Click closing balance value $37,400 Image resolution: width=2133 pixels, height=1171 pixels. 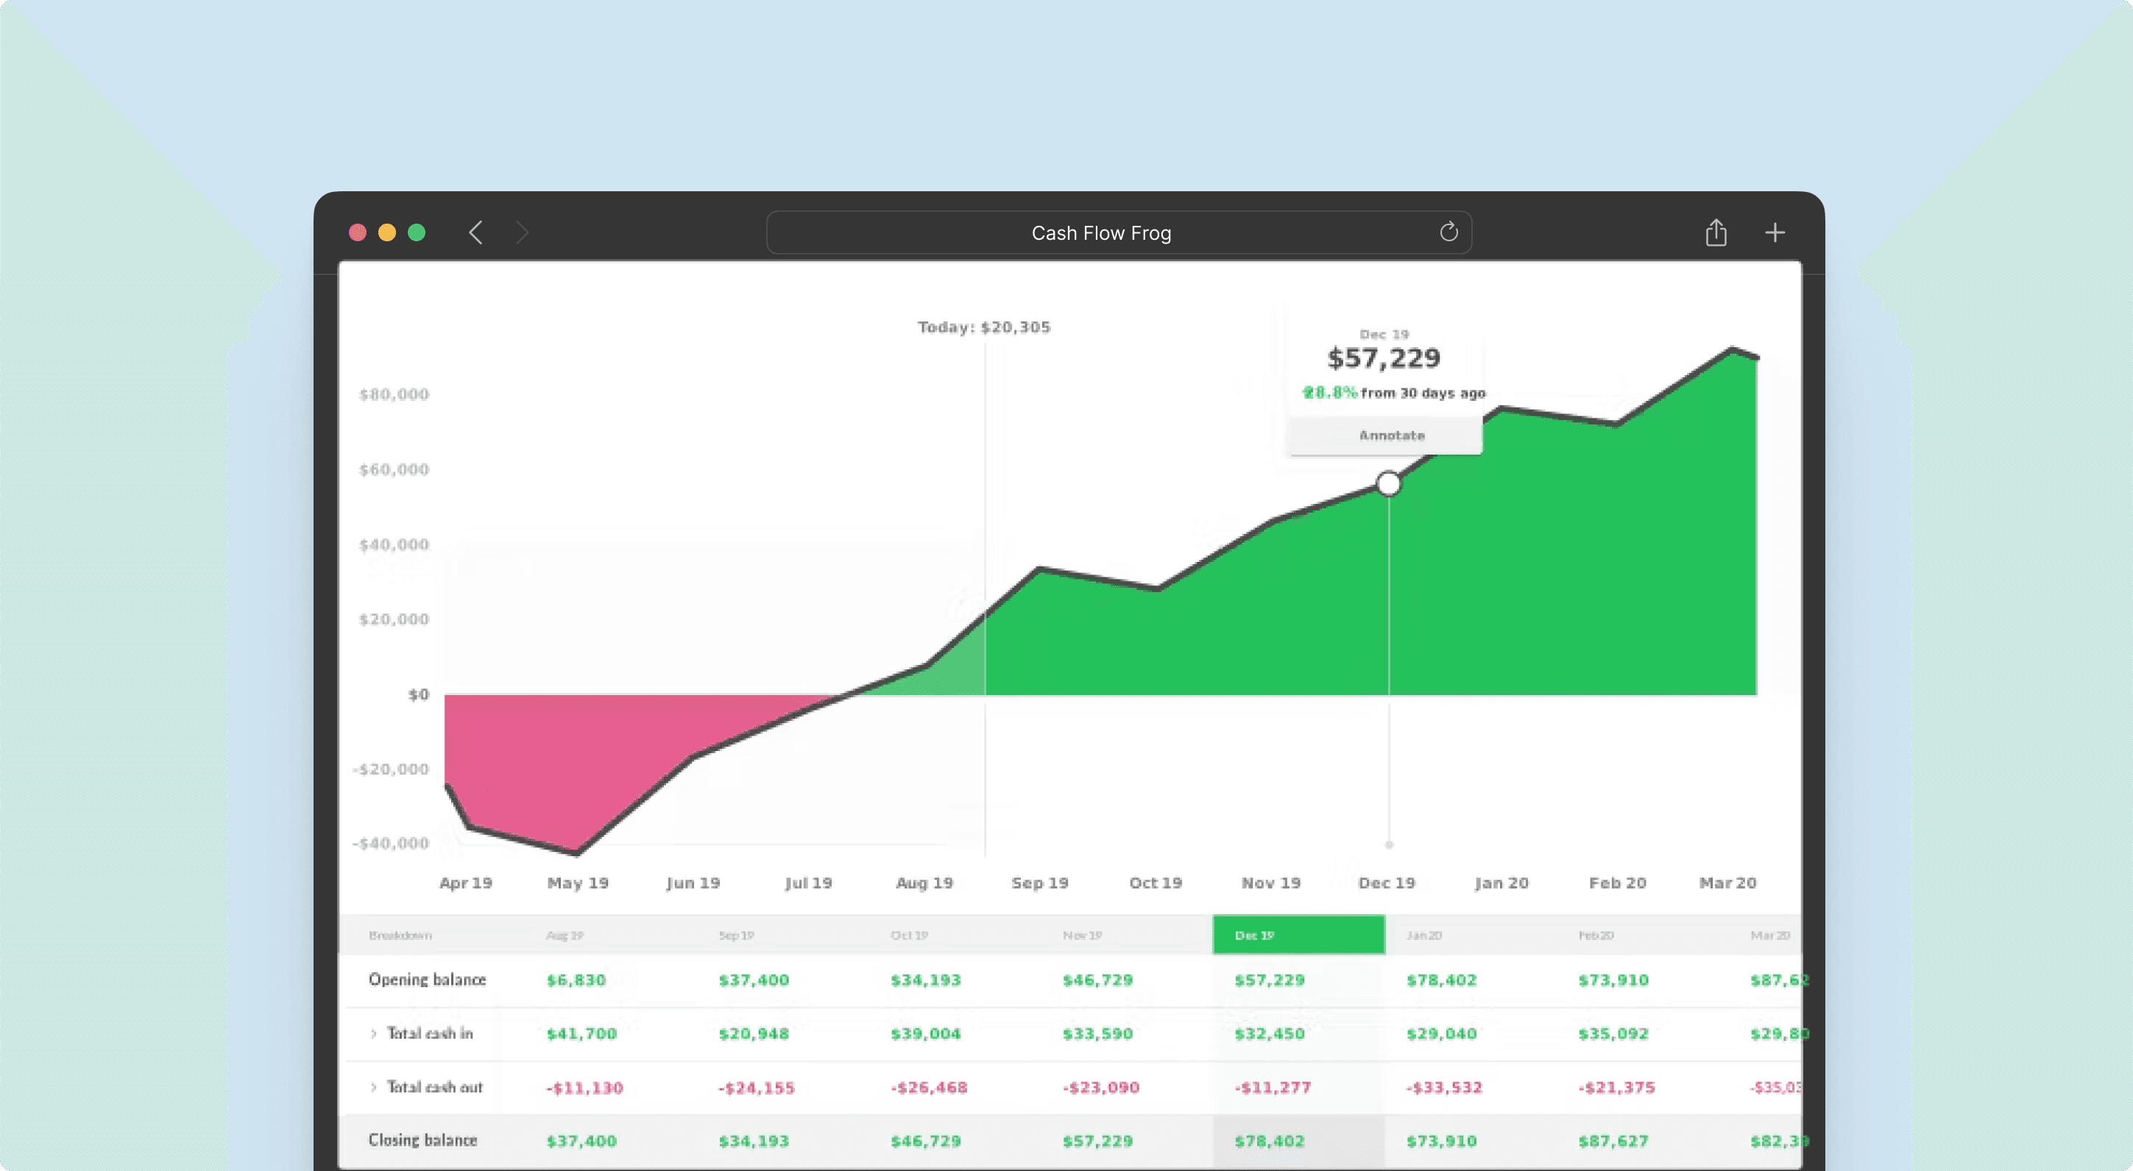(x=581, y=1141)
